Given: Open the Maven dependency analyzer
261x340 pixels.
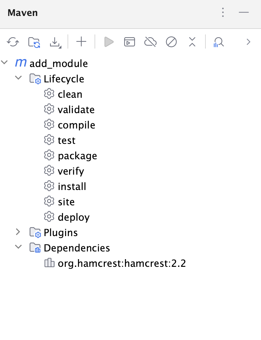Looking at the screenshot, I should [x=218, y=42].
